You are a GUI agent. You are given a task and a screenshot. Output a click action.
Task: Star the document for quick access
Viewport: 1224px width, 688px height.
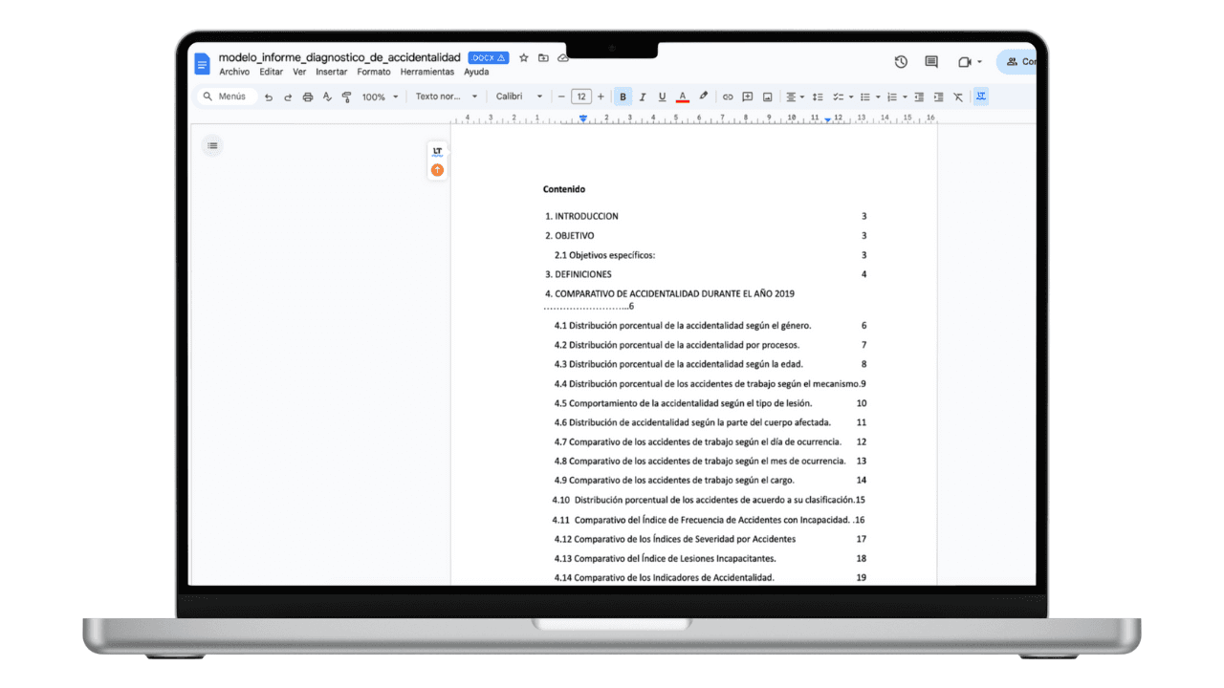pyautogui.click(x=523, y=57)
